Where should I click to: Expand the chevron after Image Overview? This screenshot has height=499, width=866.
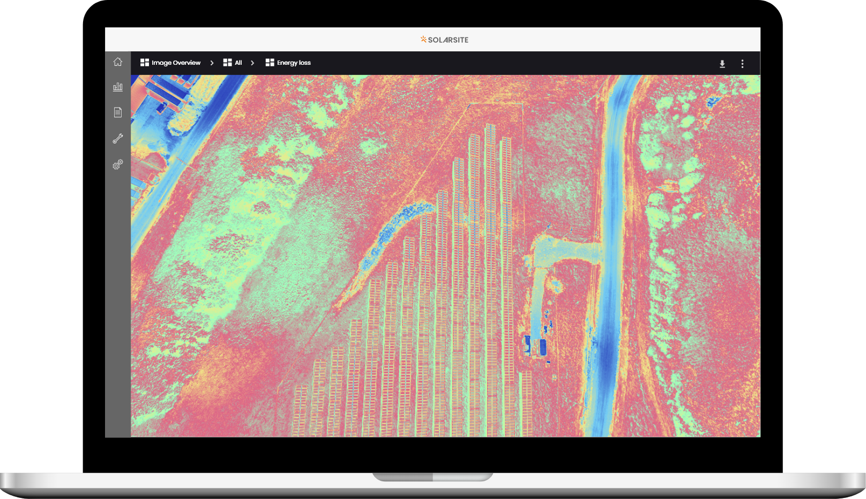pos(212,63)
